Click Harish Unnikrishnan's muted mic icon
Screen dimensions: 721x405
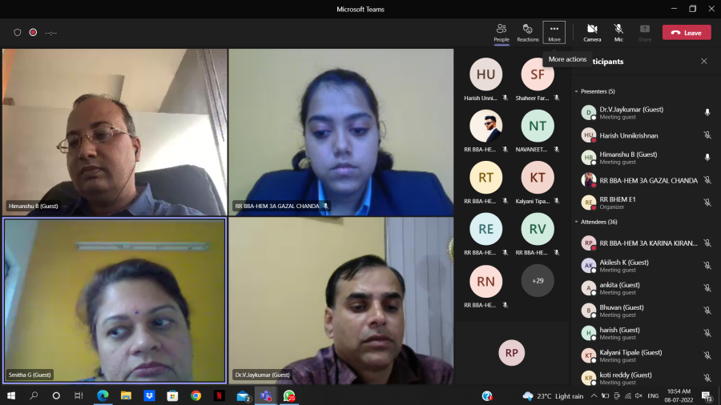coord(707,135)
